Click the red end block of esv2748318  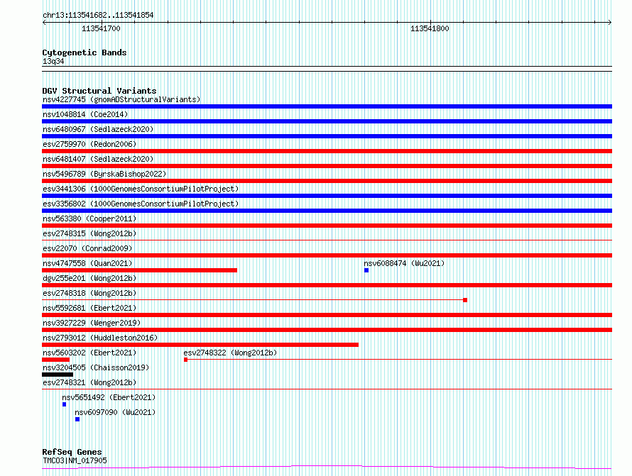point(465,300)
